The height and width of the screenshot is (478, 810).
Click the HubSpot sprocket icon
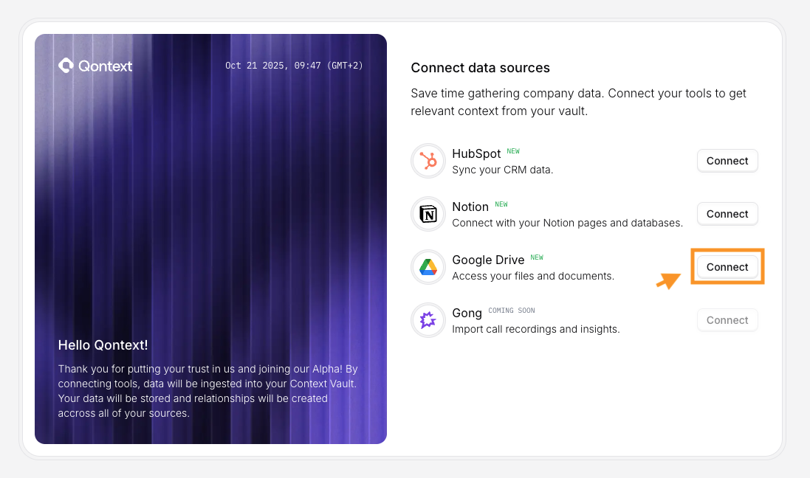click(x=428, y=160)
